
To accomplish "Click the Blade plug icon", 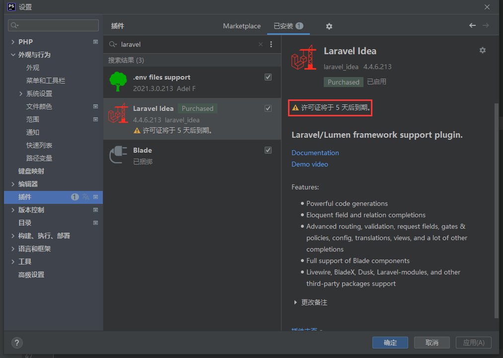I will coord(118,155).
